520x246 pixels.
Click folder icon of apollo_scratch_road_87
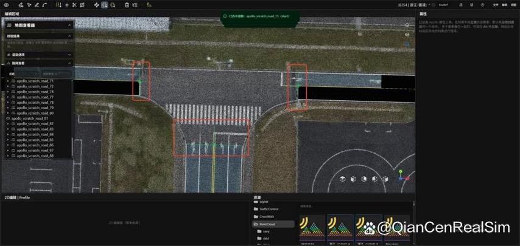pos(13,151)
